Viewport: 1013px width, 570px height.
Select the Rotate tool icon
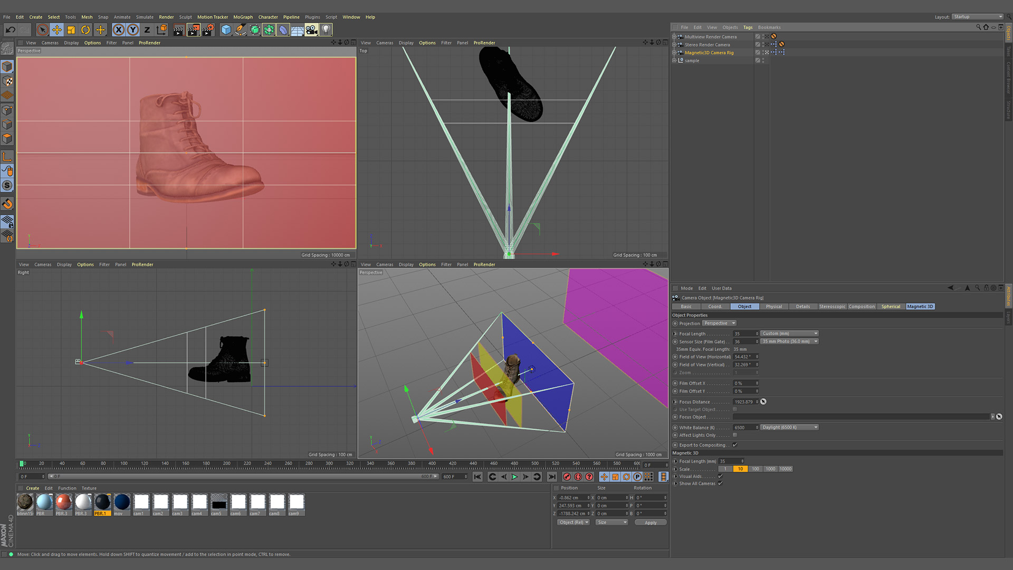coord(85,30)
